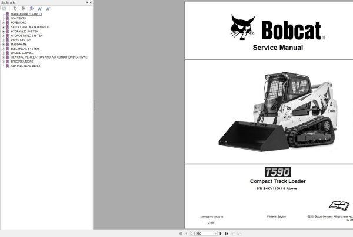Click the bookmark icon beside ALPHABETICAL INDEX
Viewport: 353px width, 237px height.
pos(8,66)
